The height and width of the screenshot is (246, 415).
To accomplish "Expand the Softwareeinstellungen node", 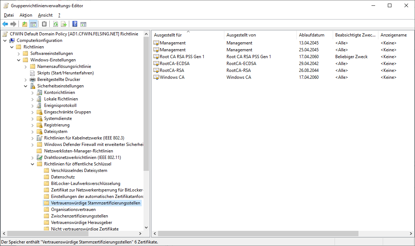I will point(19,53).
